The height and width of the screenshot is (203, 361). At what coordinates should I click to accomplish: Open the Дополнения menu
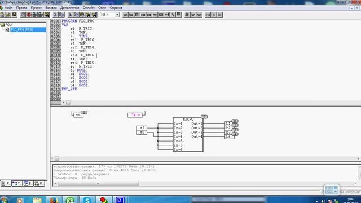click(70, 7)
